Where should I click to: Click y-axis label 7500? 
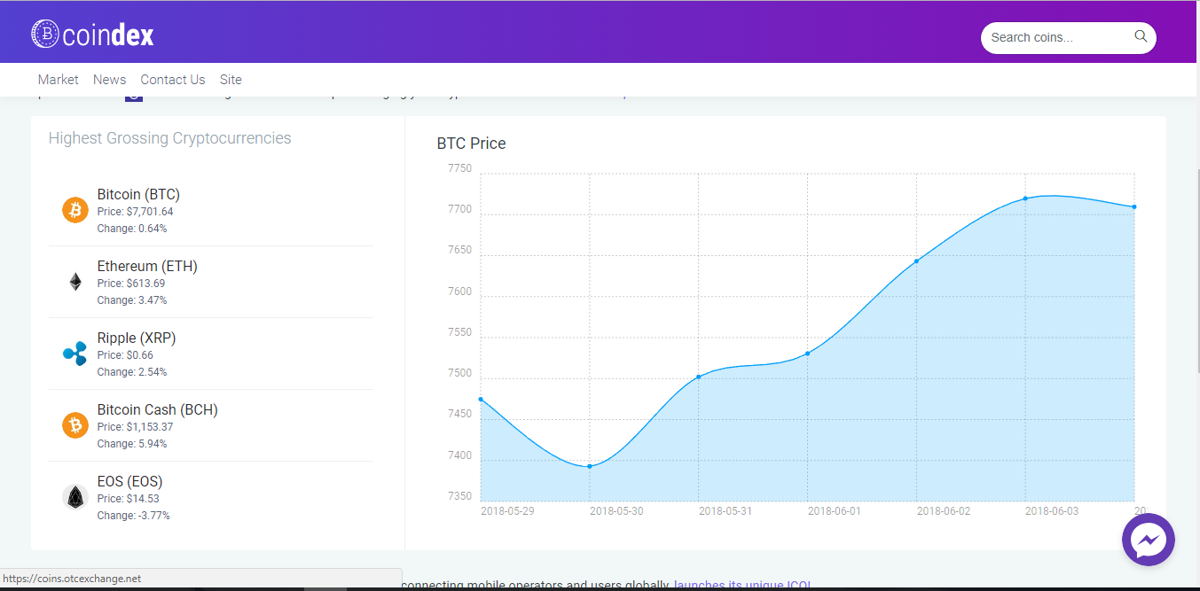point(460,374)
